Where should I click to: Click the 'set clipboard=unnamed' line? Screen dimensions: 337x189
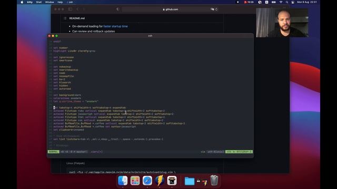(x=69, y=130)
